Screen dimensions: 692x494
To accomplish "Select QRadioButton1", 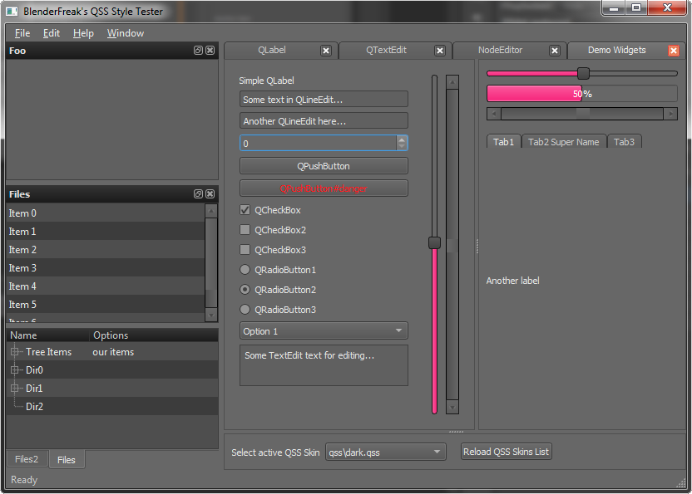I will pos(245,269).
